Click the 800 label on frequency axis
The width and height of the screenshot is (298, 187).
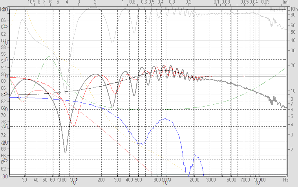(157, 180)
